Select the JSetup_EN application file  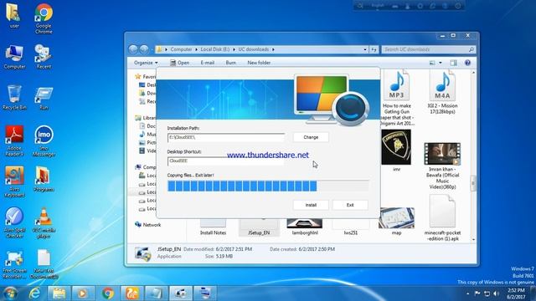point(259,227)
